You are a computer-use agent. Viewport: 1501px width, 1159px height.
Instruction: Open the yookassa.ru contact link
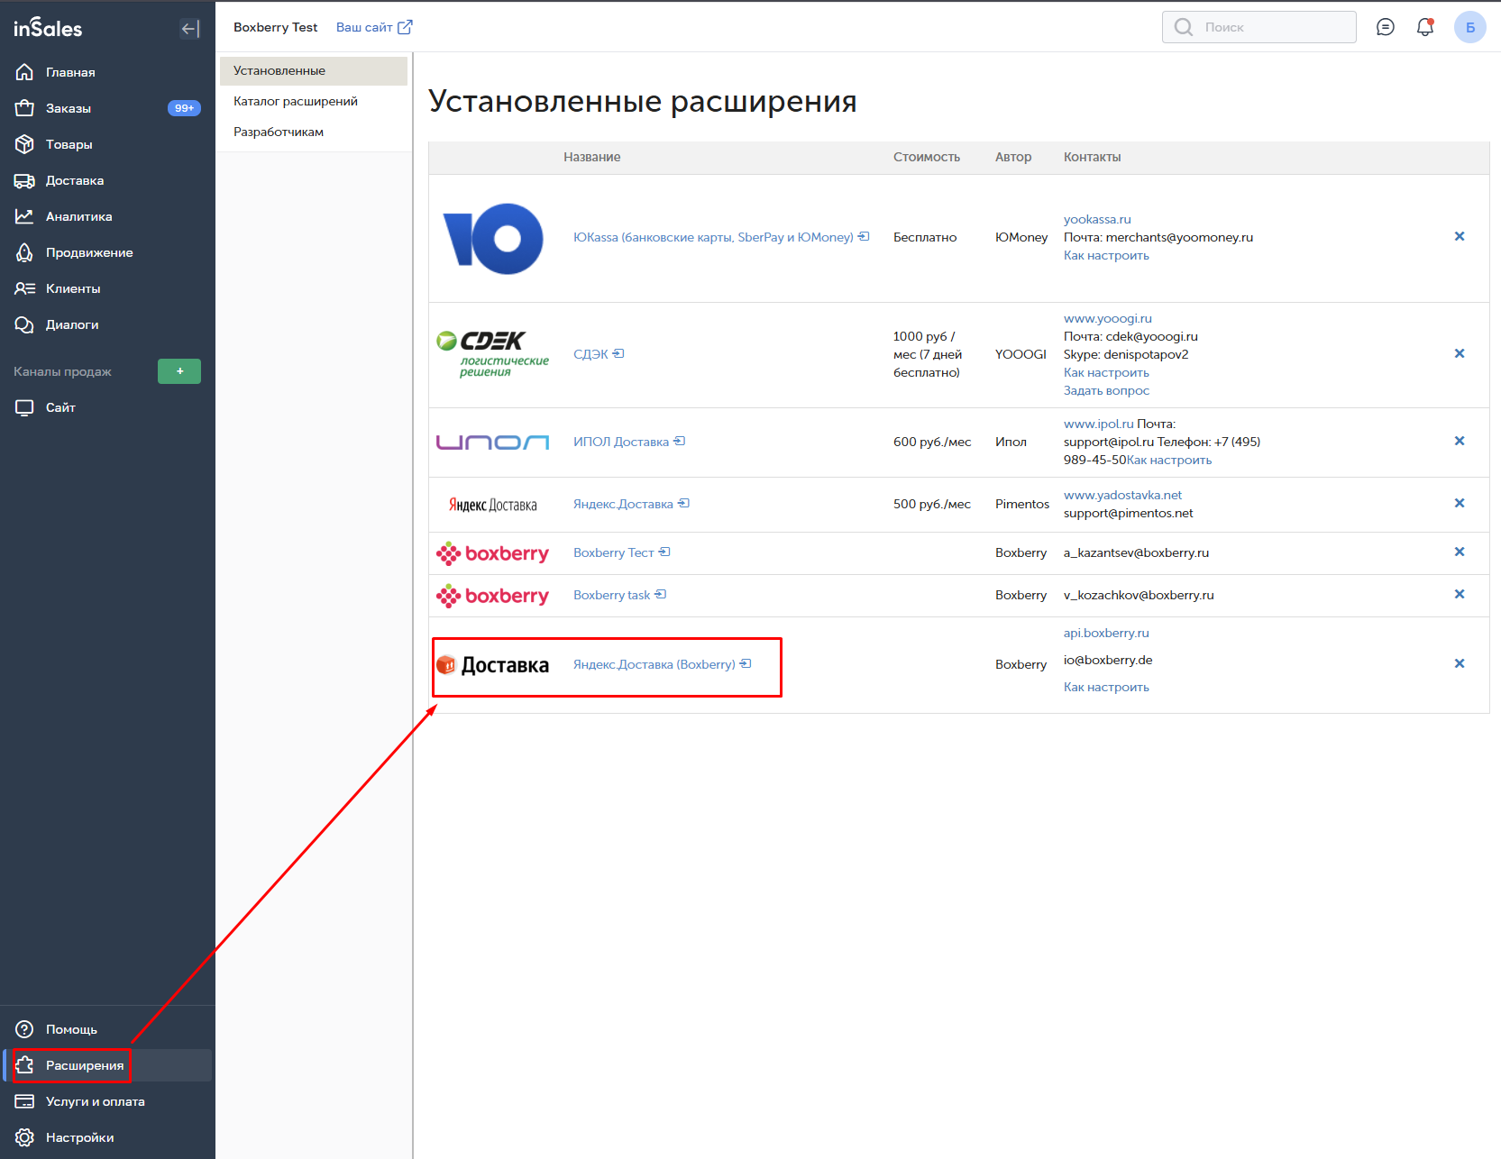pos(1097,219)
